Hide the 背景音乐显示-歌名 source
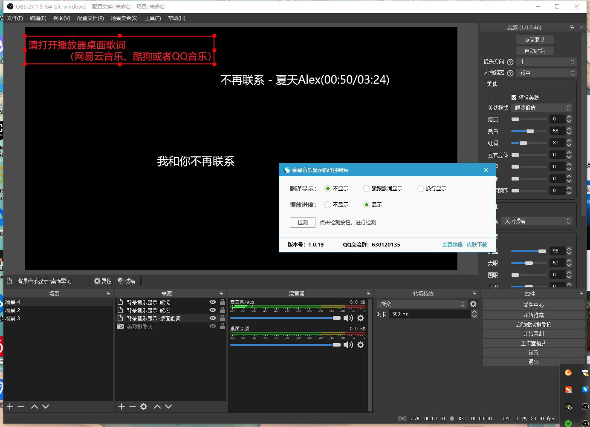The width and height of the screenshot is (590, 427). coord(212,310)
